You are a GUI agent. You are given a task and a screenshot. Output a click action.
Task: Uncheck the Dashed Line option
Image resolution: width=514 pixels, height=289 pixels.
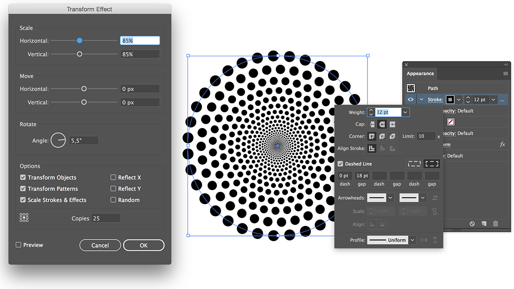(340, 164)
